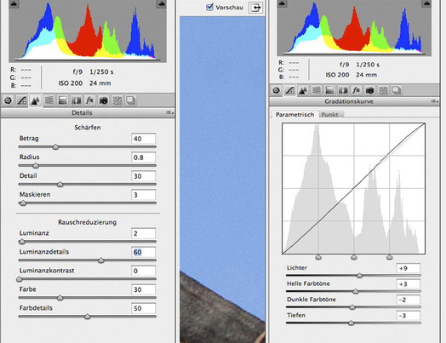The image size is (446, 343).
Task: Click the Farbe slider handle
Action: tap(60, 298)
